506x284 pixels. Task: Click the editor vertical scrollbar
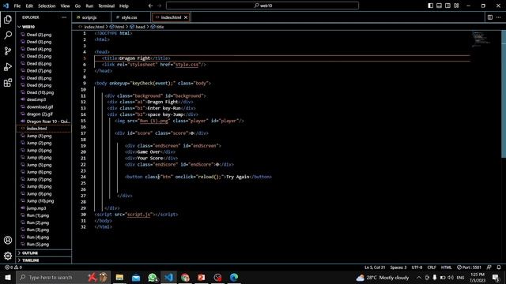[x=504, y=93]
